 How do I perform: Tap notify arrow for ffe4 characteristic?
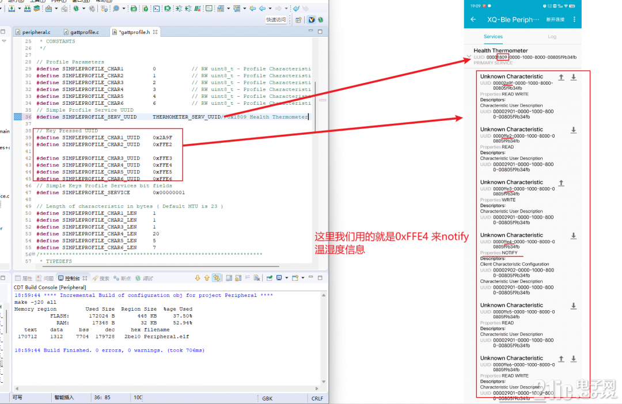click(x=574, y=236)
